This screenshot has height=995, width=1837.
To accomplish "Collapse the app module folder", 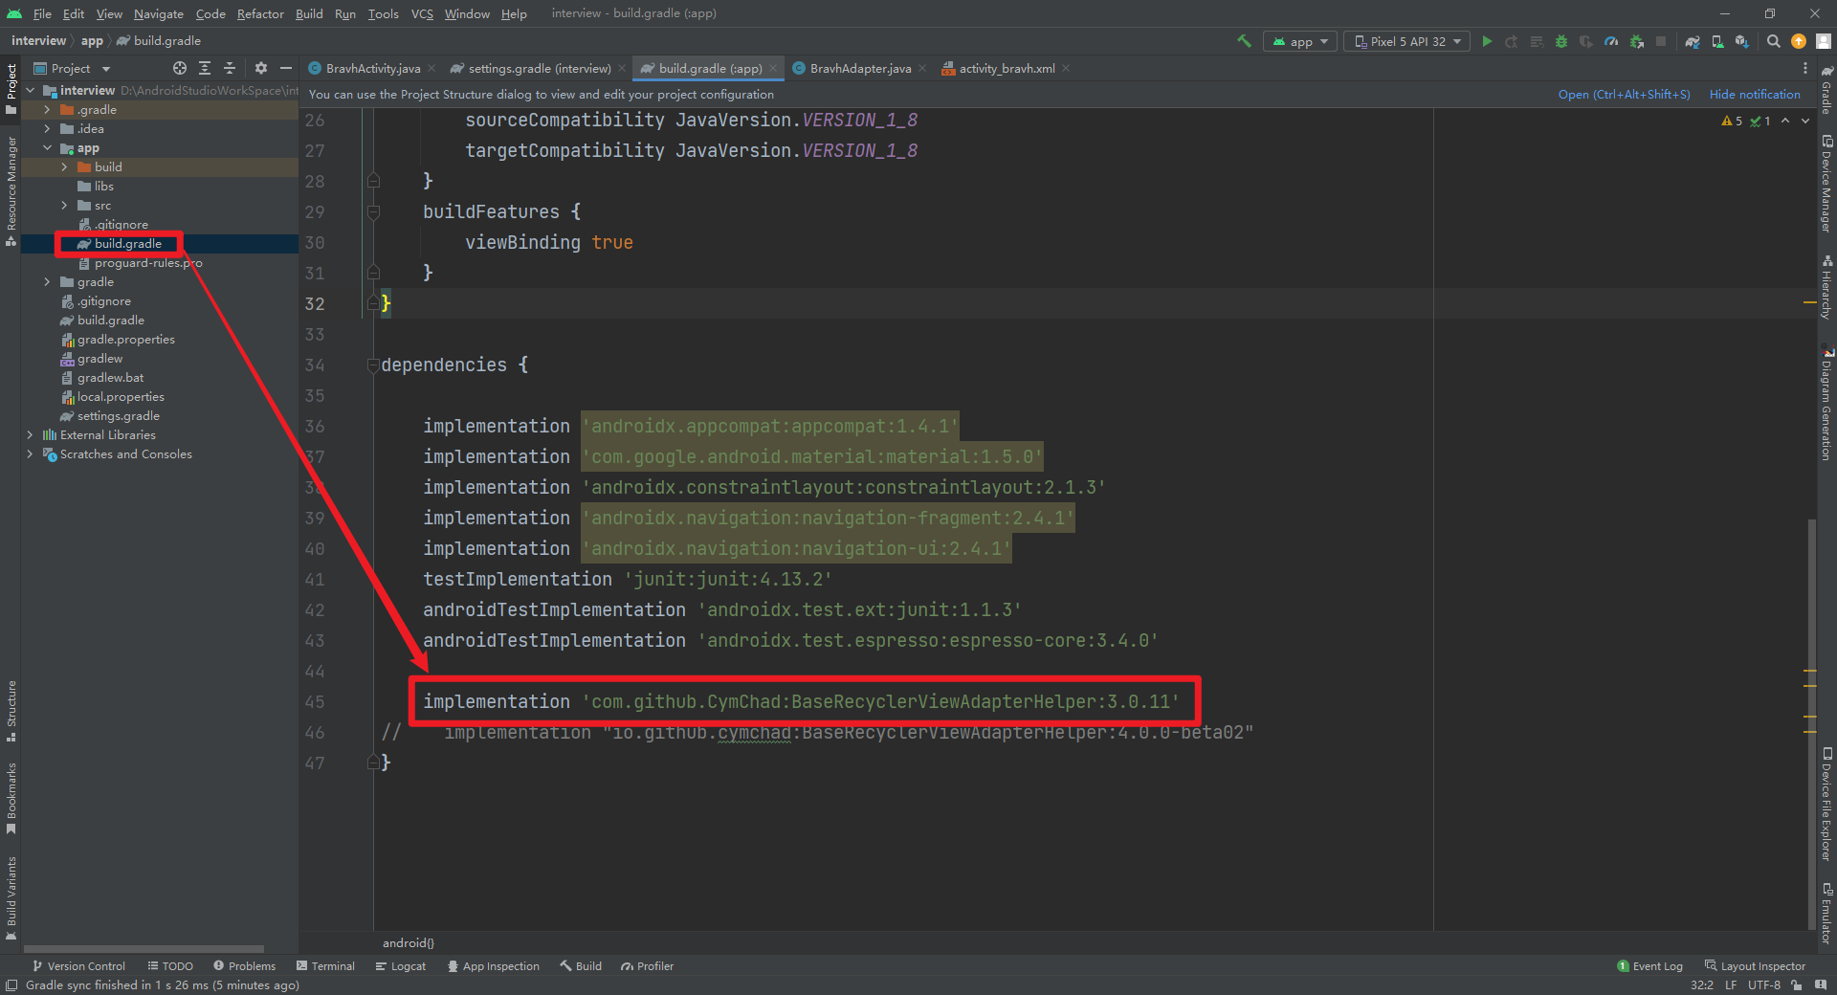I will [x=47, y=148].
